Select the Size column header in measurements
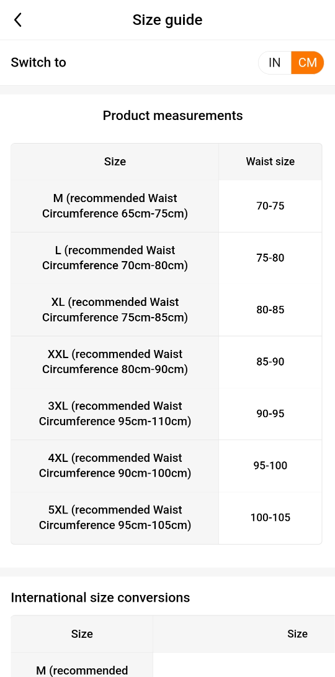Image resolution: width=335 pixels, height=677 pixels. [115, 162]
